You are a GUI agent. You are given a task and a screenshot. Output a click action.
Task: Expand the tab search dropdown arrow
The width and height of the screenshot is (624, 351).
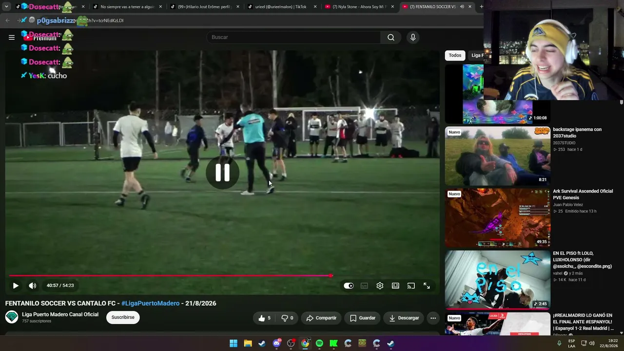coord(6,7)
